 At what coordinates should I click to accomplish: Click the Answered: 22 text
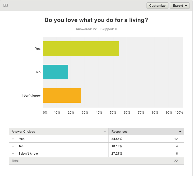pyautogui.click(x=86, y=29)
